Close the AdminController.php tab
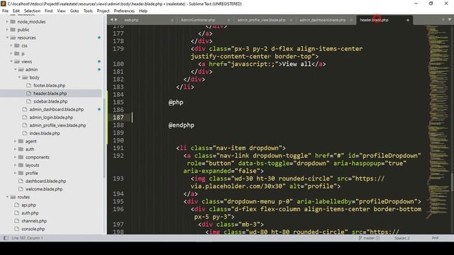This screenshot has width=454, height=255. [228, 20]
